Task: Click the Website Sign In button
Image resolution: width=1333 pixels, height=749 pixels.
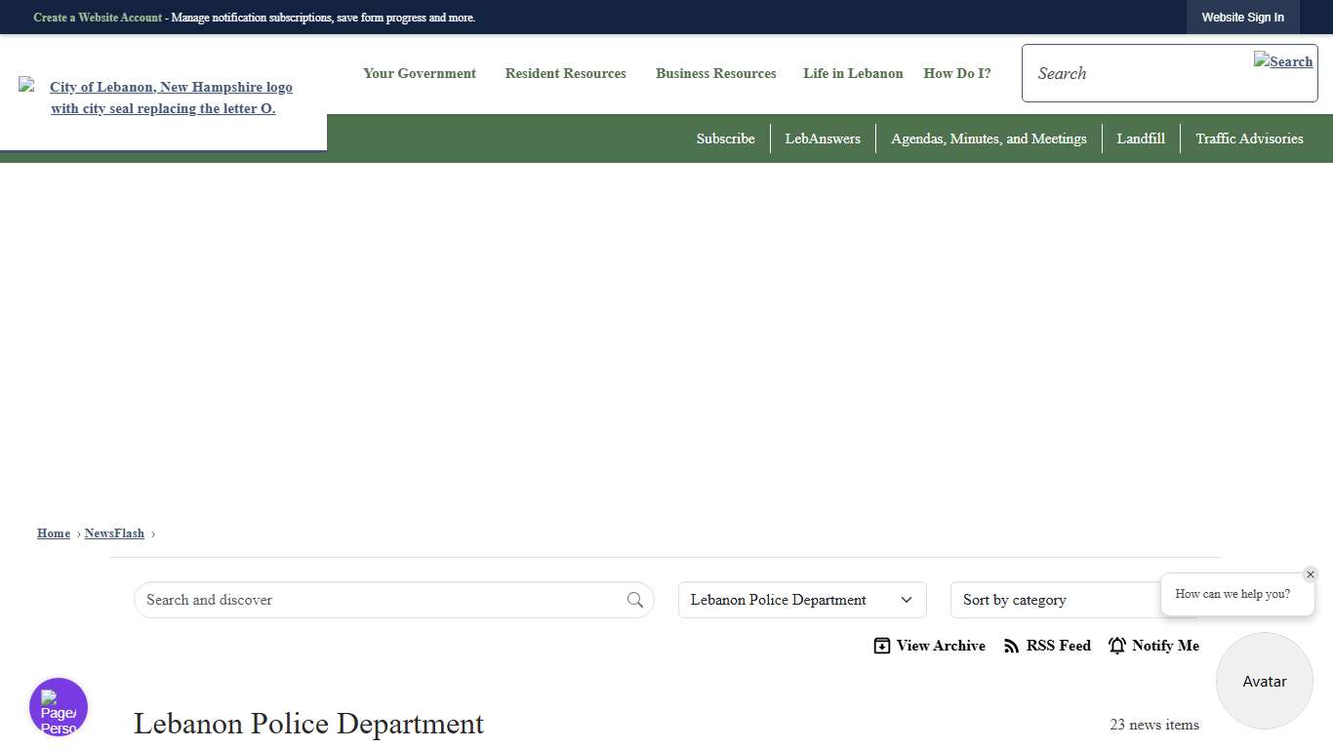Action: (1242, 18)
